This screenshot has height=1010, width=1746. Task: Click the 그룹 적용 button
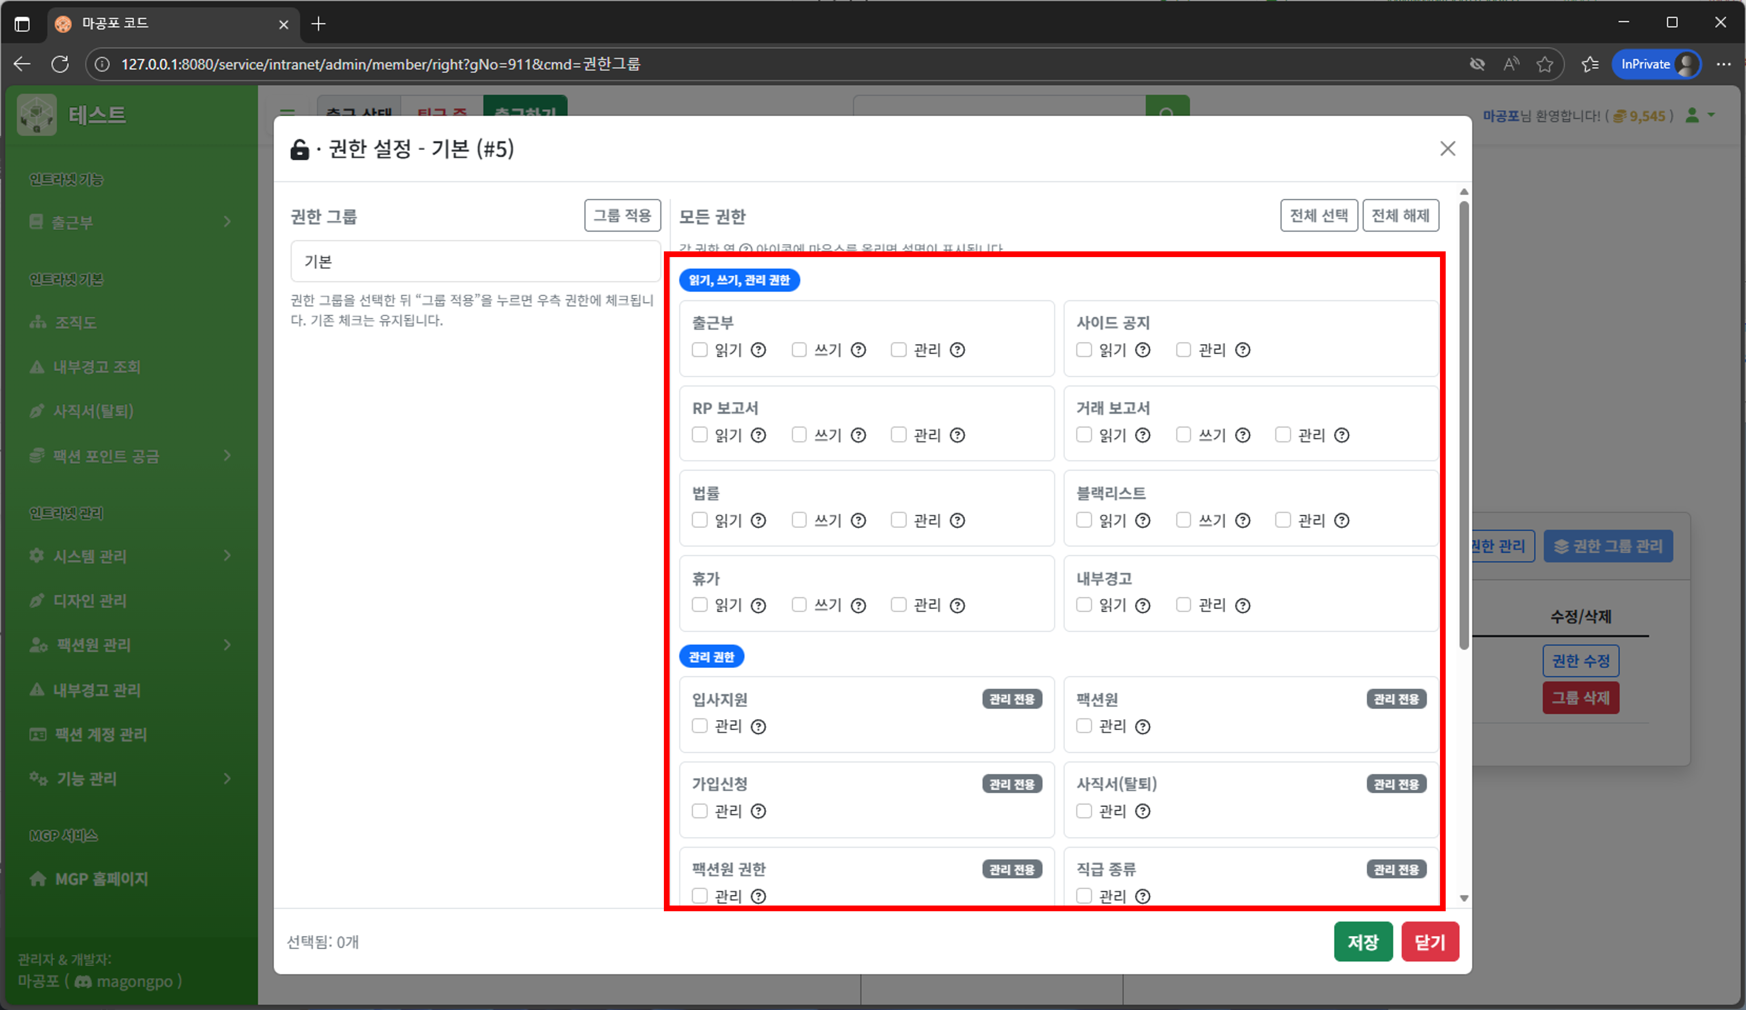621,215
